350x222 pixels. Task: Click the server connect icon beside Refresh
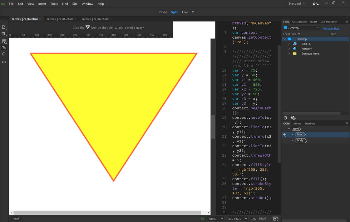pyautogui.click(x=293, y=118)
